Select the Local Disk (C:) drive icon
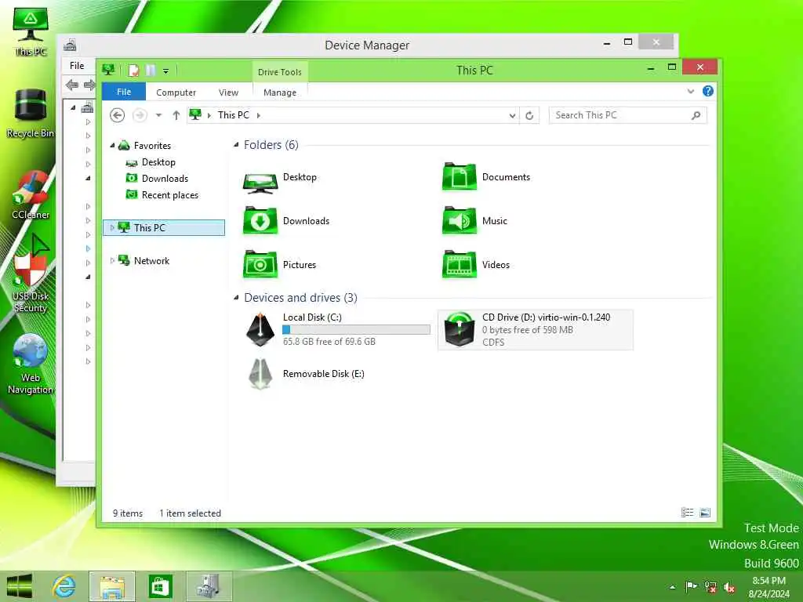 (x=260, y=329)
